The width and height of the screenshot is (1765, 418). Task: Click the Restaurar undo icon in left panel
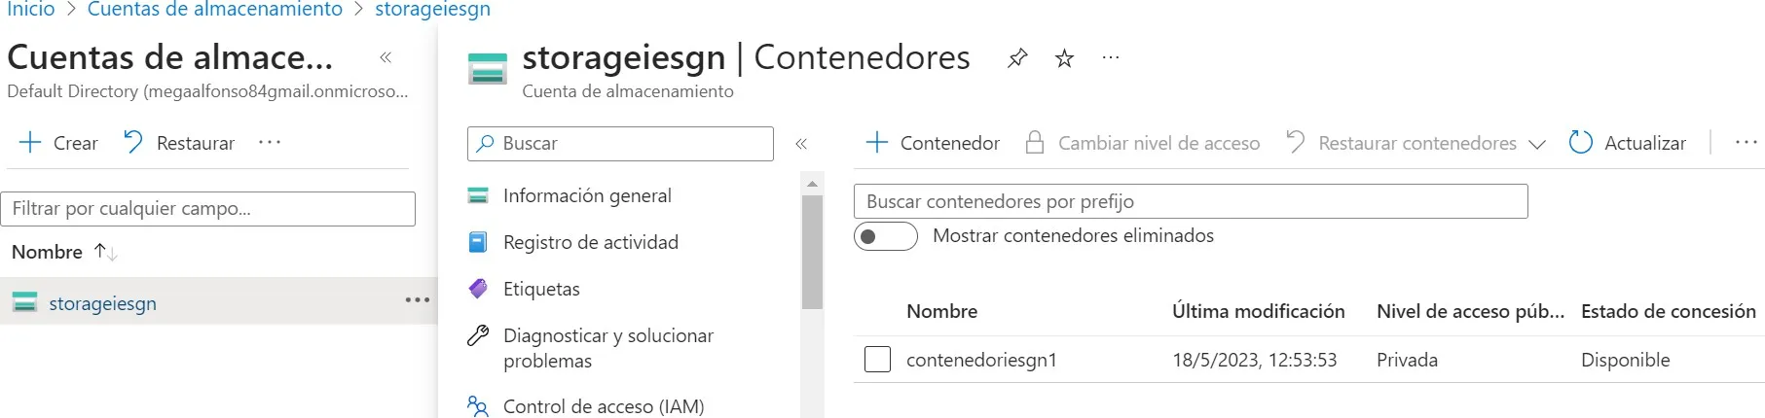[133, 143]
